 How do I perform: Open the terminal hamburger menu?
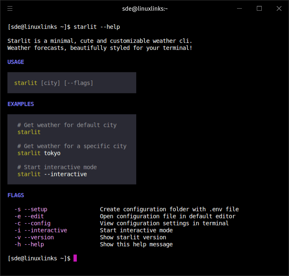click(10, 8)
